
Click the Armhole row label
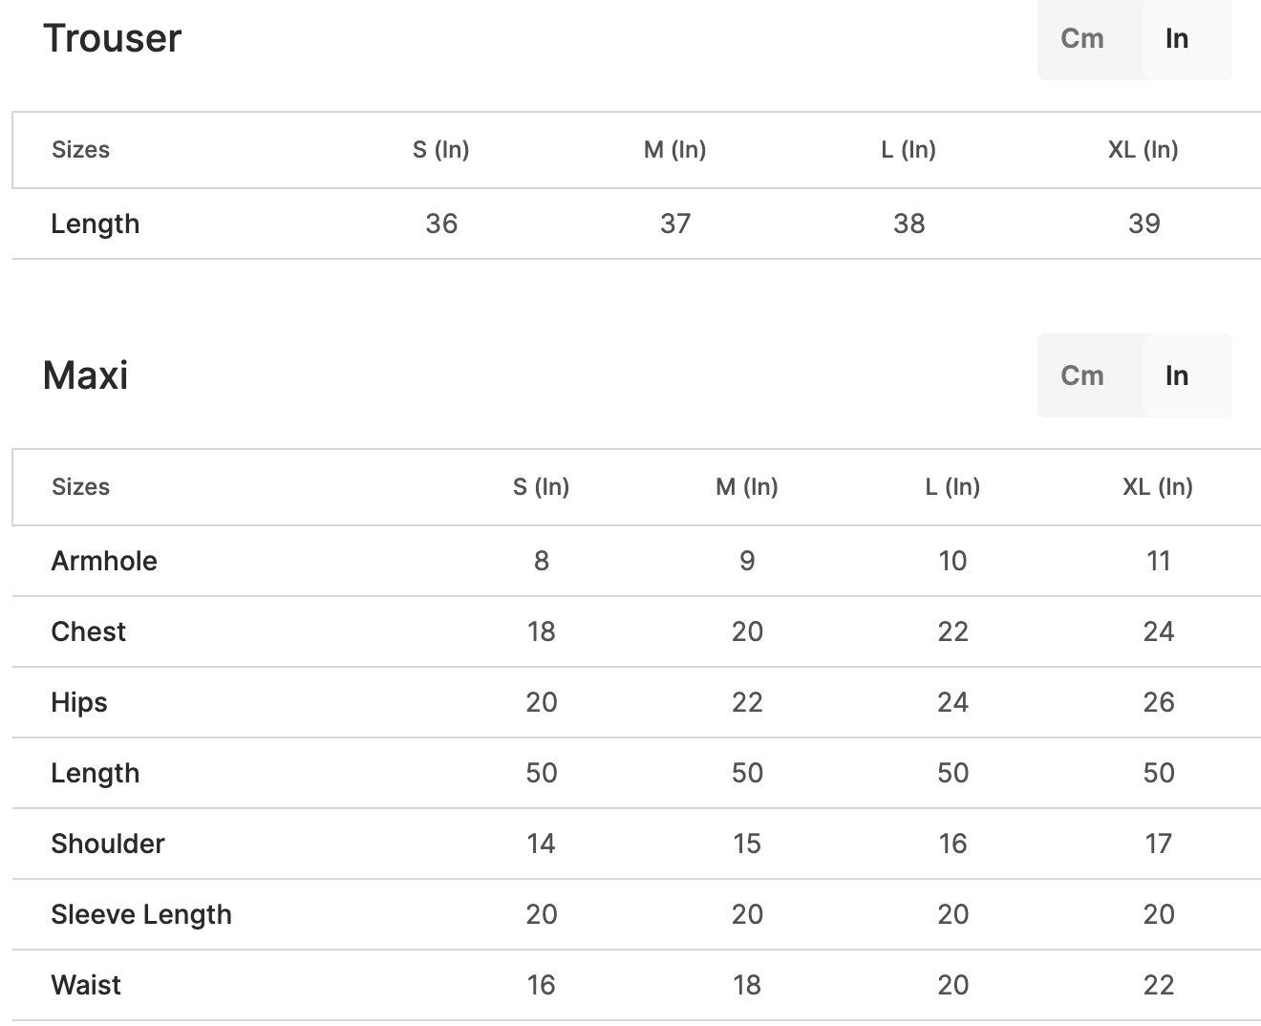tap(104, 561)
